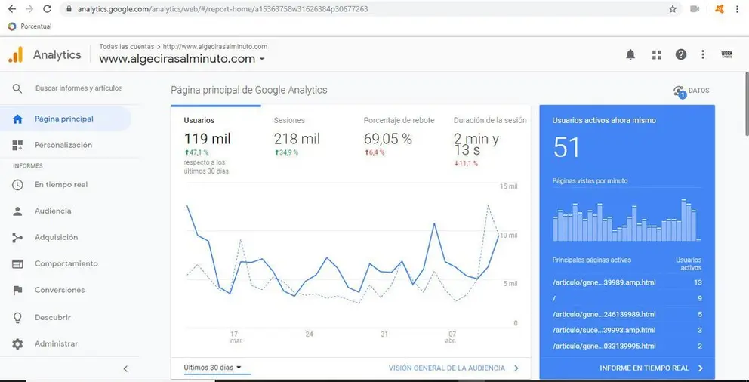Reload the page with refresh icon

click(x=47, y=8)
